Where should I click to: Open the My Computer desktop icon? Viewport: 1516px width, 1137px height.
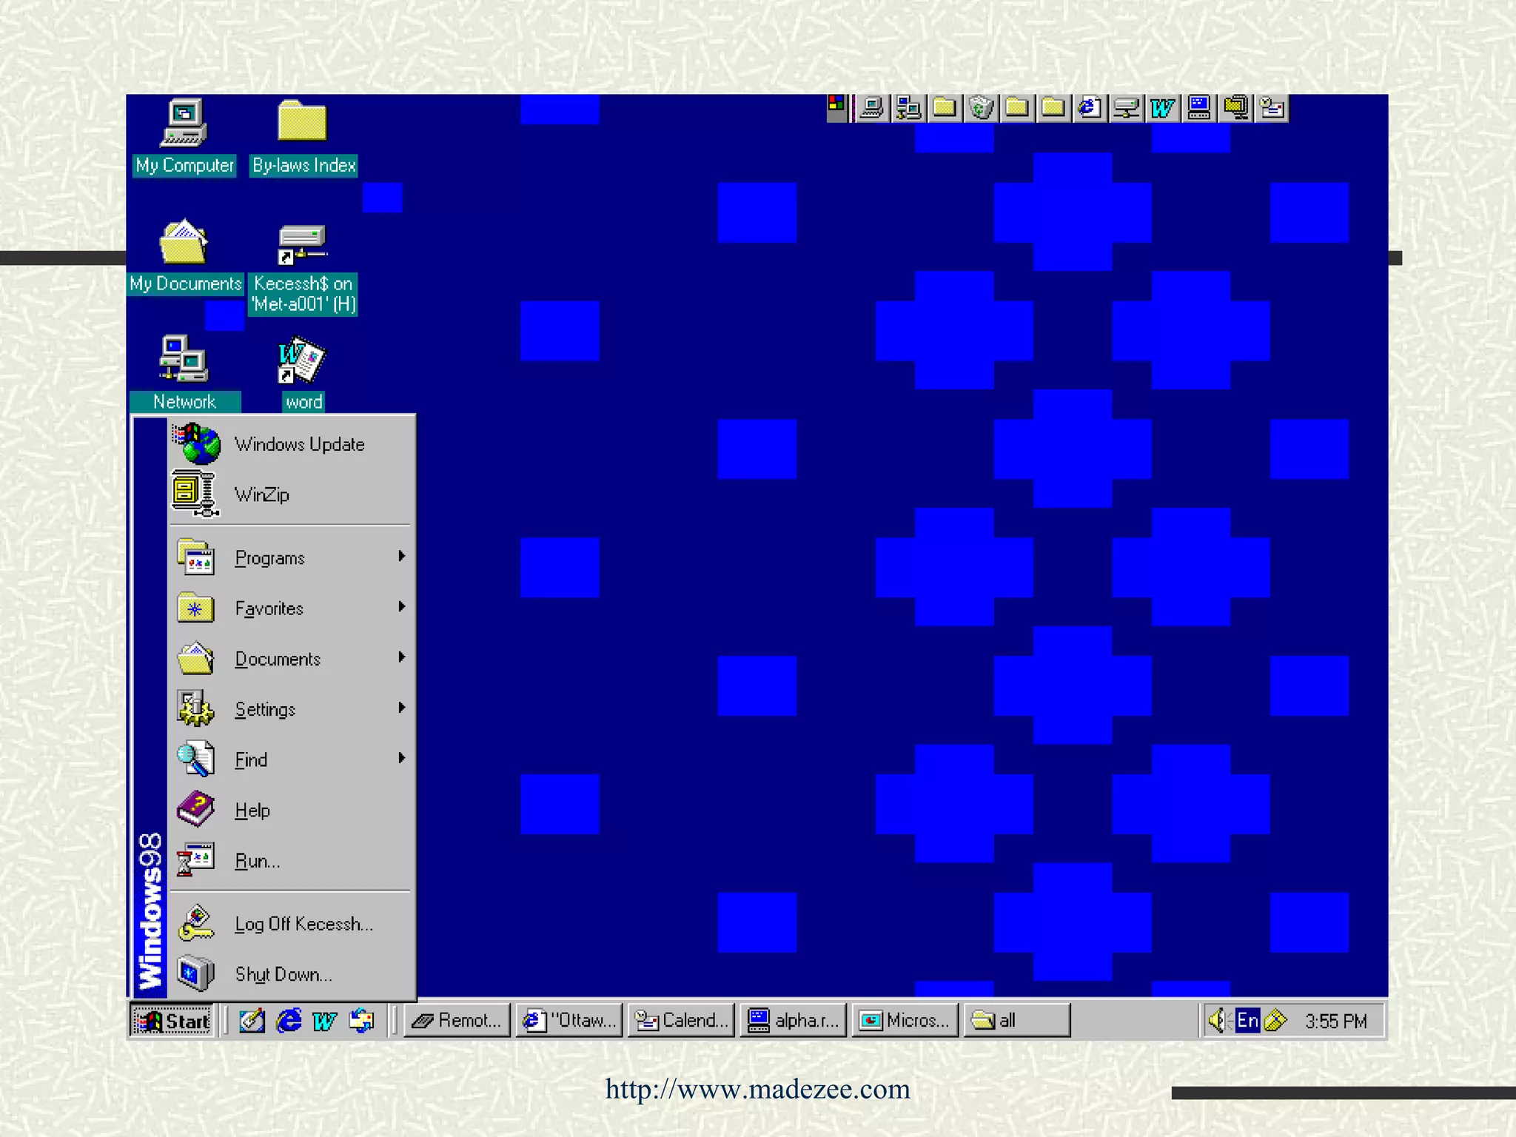[x=184, y=124]
